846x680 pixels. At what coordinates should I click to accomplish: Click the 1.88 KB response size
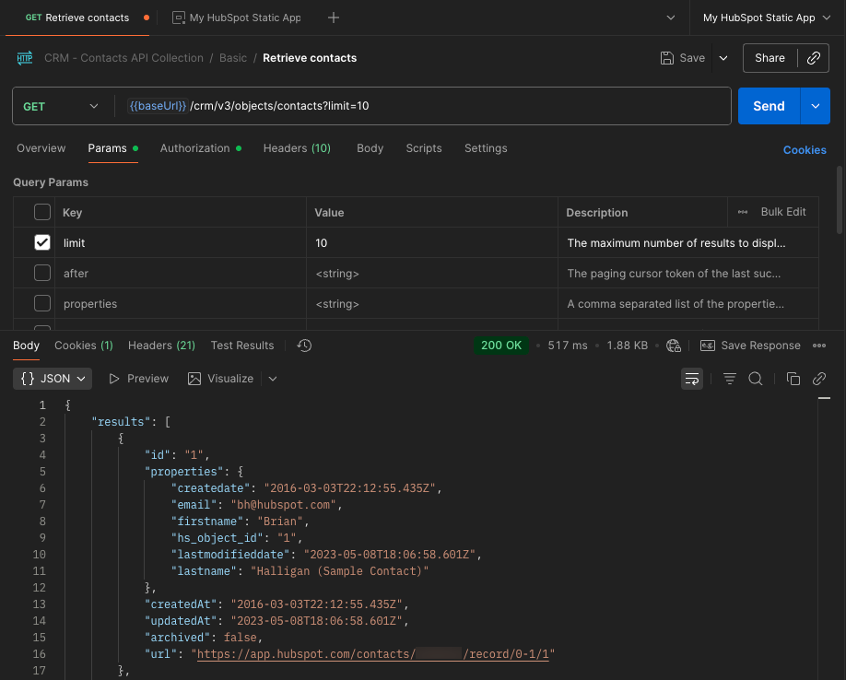click(x=627, y=346)
